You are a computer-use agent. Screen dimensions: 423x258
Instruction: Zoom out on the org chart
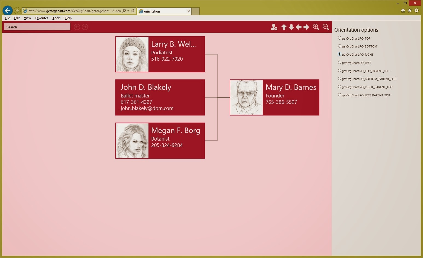pyautogui.click(x=326, y=27)
